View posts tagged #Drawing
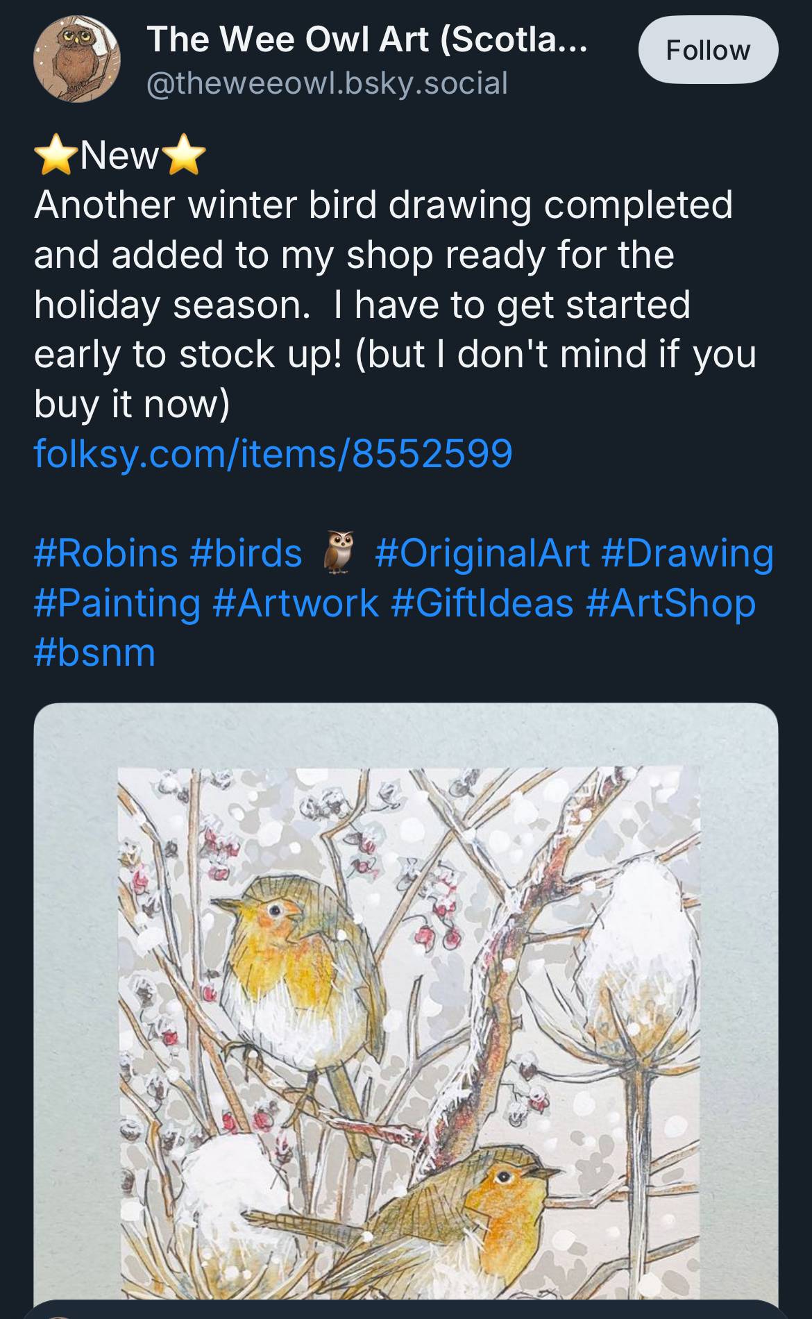Viewport: 812px width, 1319px height. click(687, 553)
